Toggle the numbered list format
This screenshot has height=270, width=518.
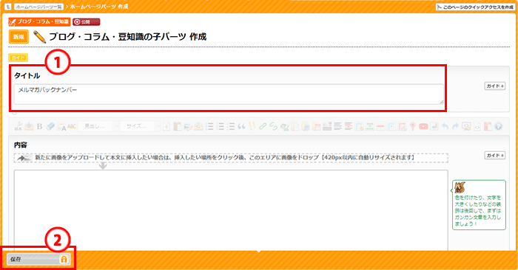[220, 126]
